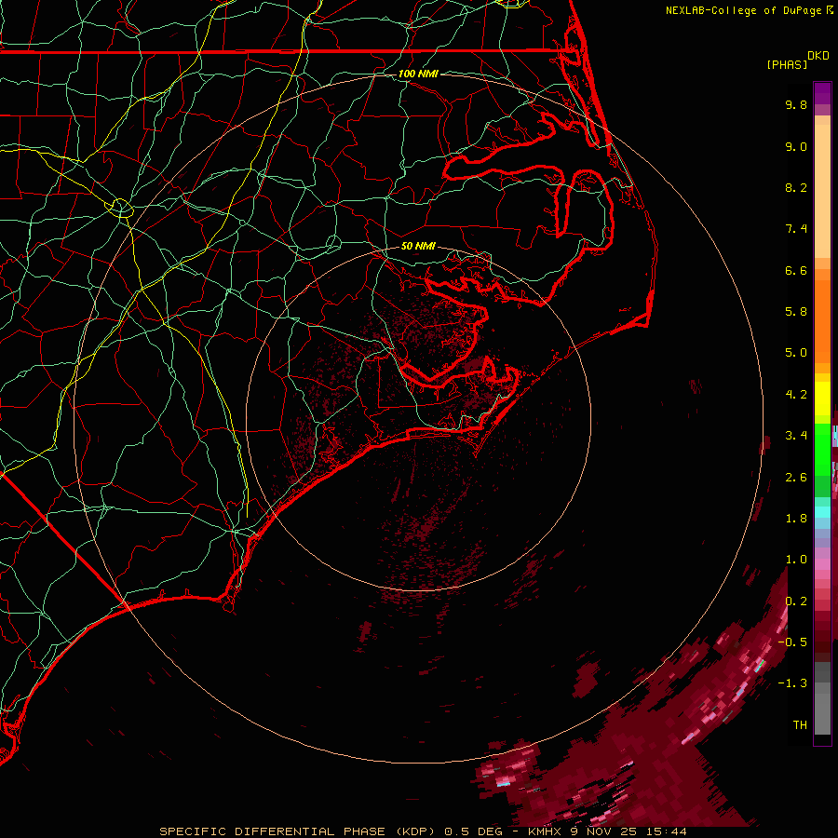Click the 50 NMI range ring label
The image size is (838, 838).
(x=418, y=246)
